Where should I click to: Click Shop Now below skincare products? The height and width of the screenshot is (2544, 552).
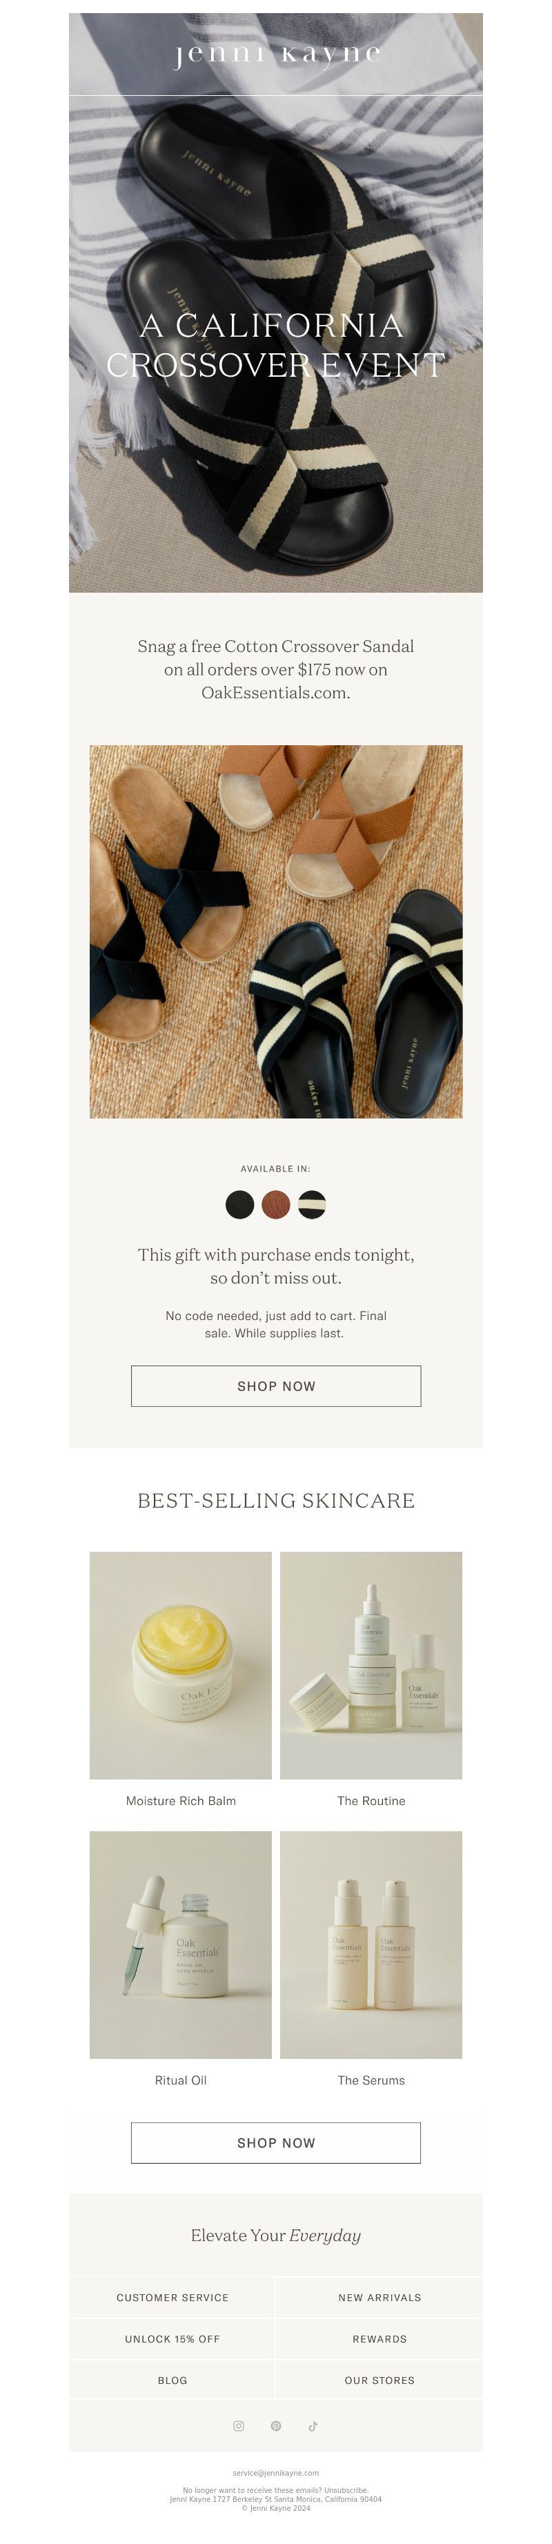coord(275,2143)
